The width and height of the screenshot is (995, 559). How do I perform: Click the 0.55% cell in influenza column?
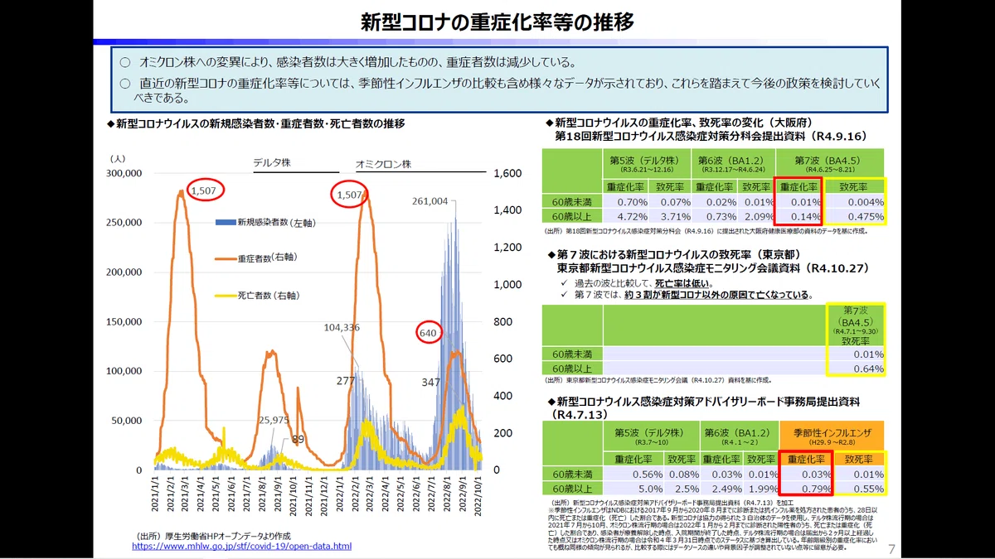(x=859, y=489)
